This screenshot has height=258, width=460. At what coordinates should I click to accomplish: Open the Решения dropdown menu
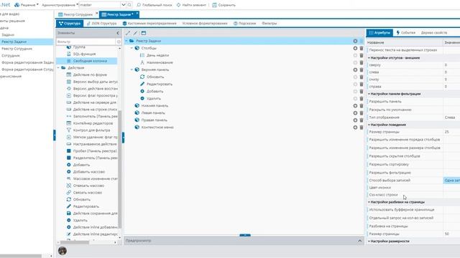pyautogui.click(x=27, y=5)
